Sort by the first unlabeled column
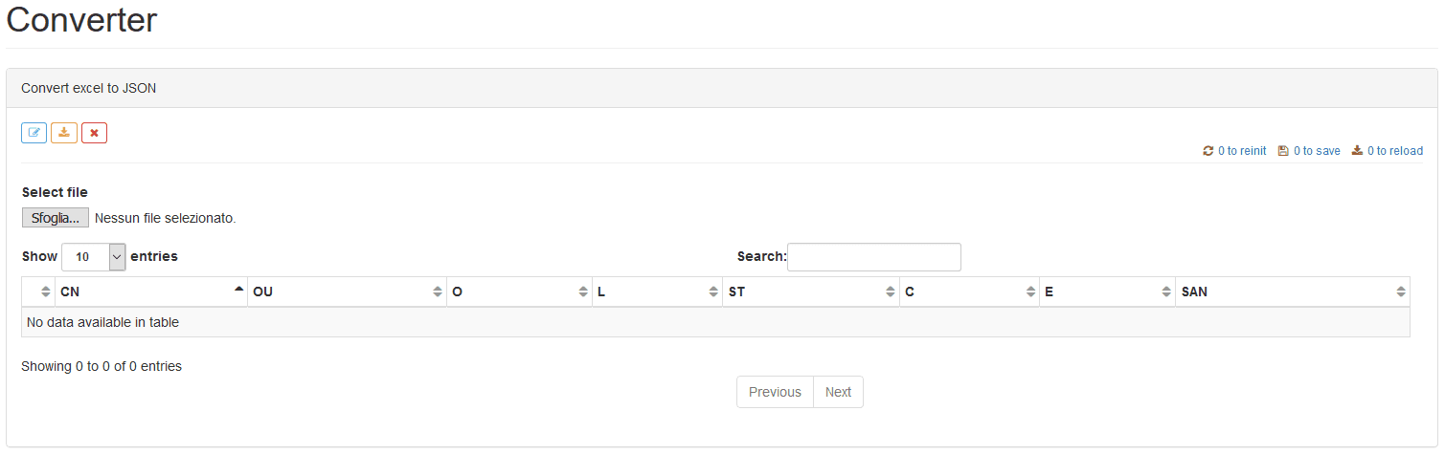1445x454 pixels. coord(38,292)
